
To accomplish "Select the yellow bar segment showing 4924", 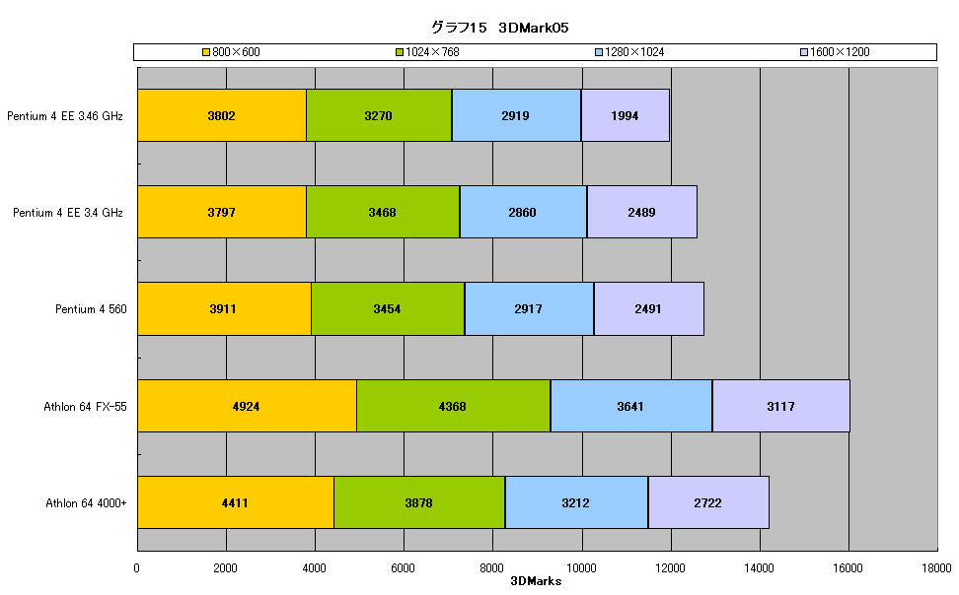I will coord(247,406).
